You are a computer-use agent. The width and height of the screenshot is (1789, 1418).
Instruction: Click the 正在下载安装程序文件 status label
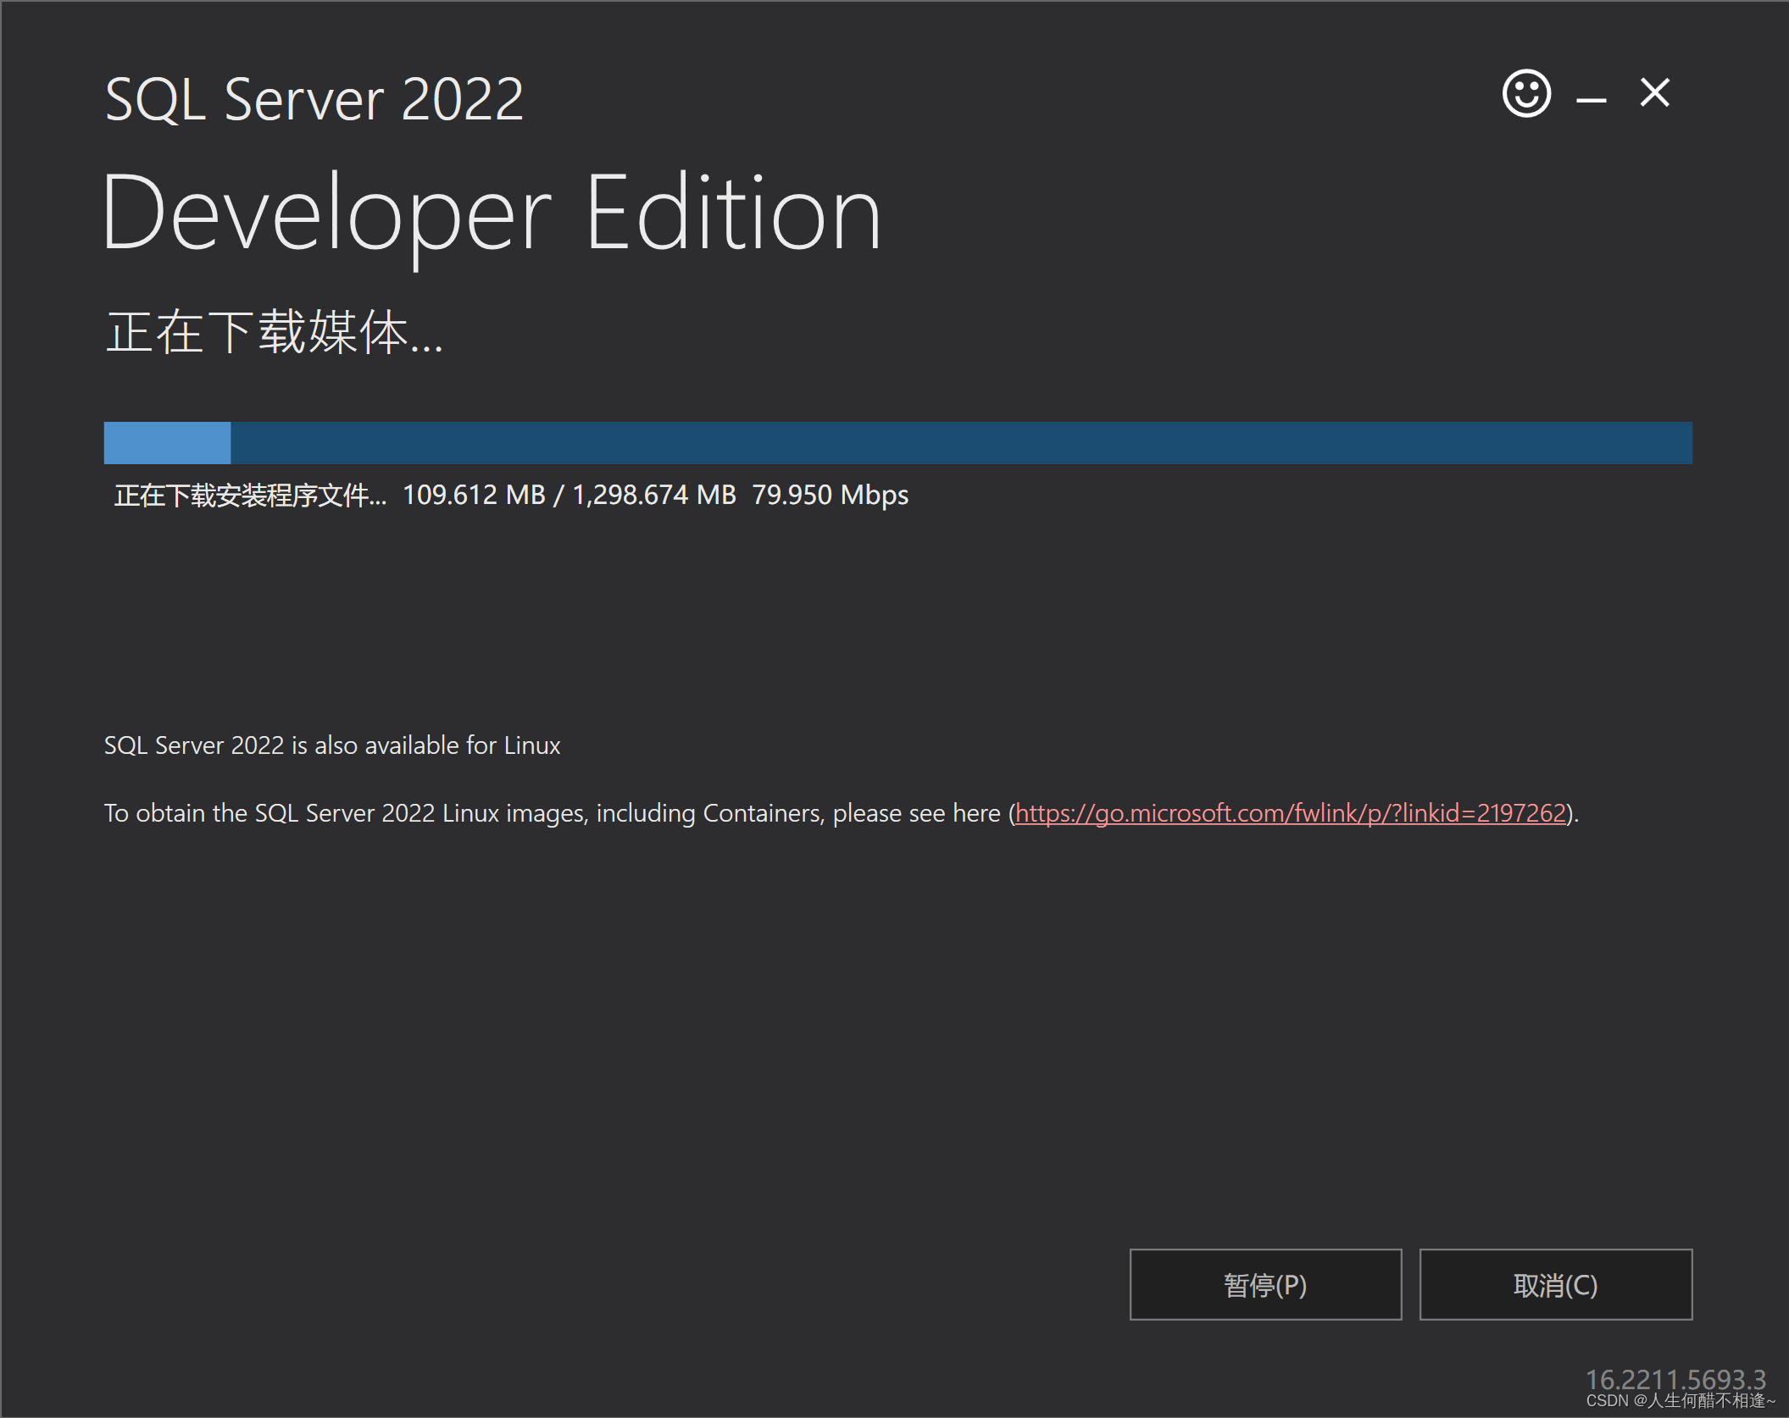(x=249, y=495)
